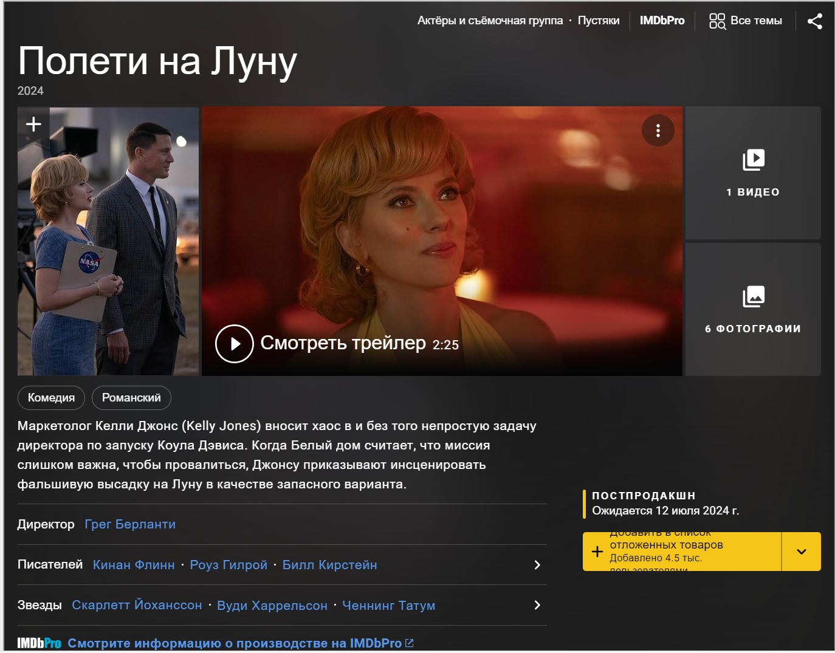This screenshot has height=653, width=835.
Task: Click the Ожидается 12 июля 2024 г. text
Action: point(665,511)
